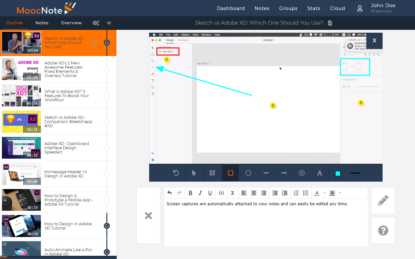Toggle marker for Sketch vs Adobe XD: Which One

[107, 42]
